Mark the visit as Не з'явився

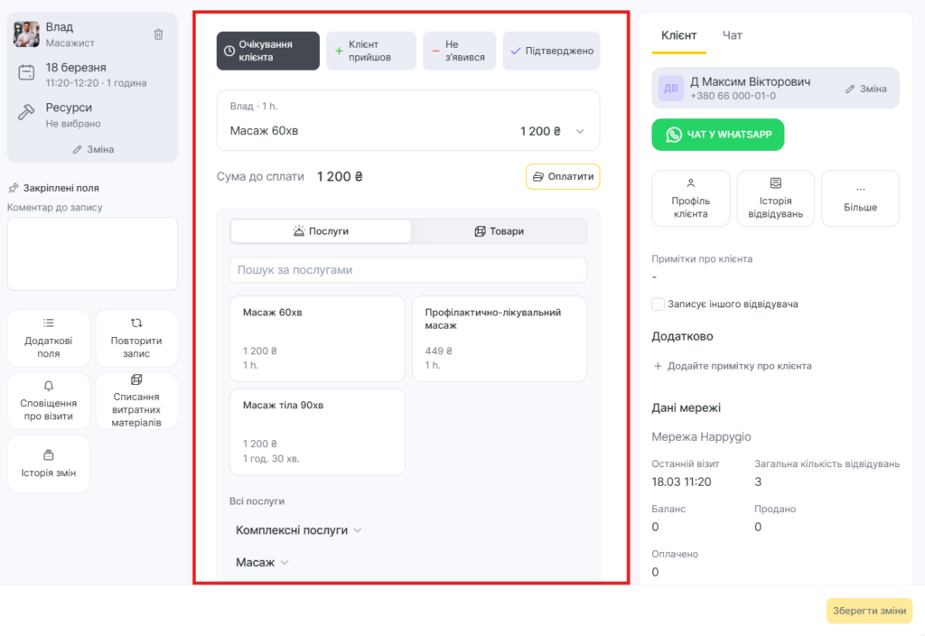point(460,51)
